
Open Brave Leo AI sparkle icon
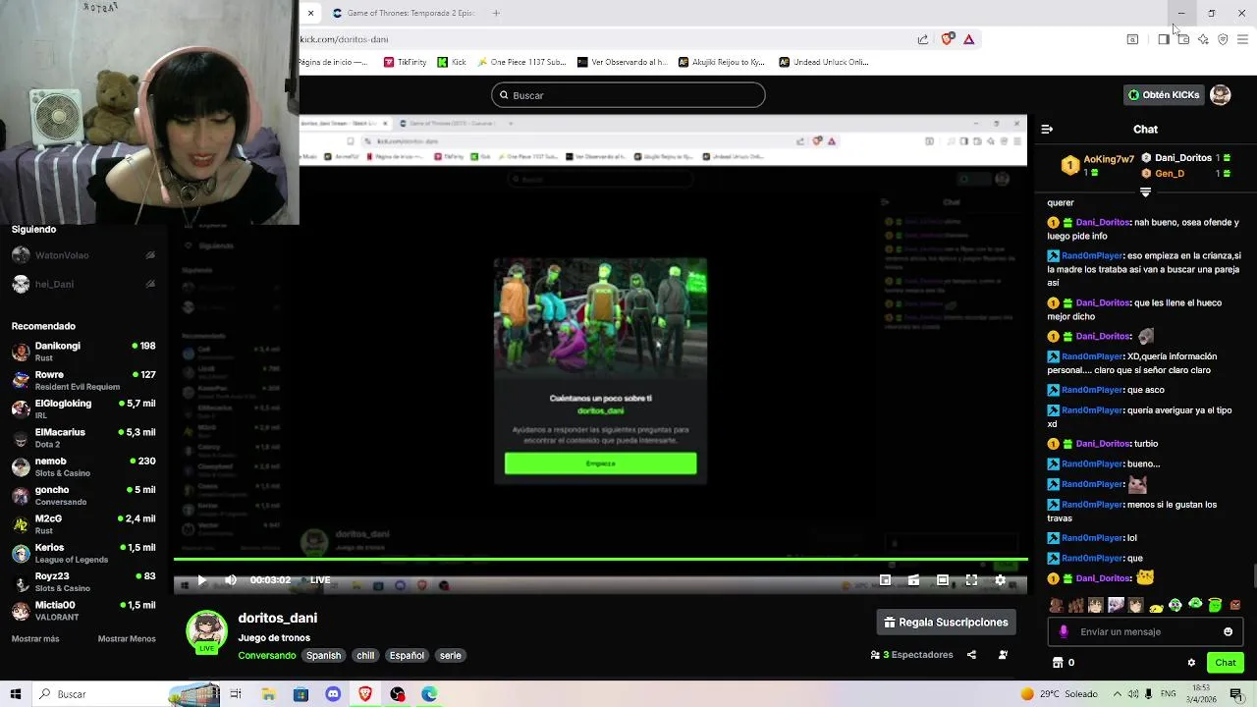click(x=1203, y=39)
